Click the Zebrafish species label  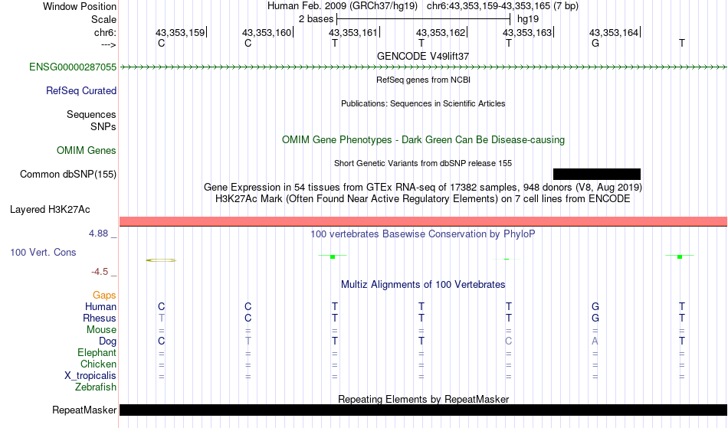pyautogui.click(x=96, y=387)
